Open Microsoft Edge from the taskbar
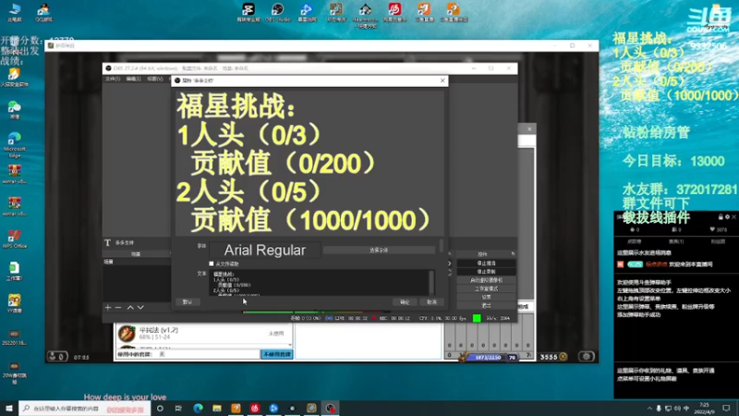Screen dimensions: 739x416 pyautogui.click(x=198, y=409)
